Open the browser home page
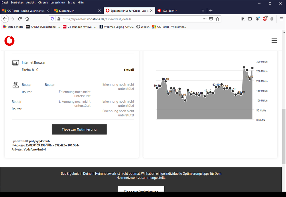 [27, 19]
